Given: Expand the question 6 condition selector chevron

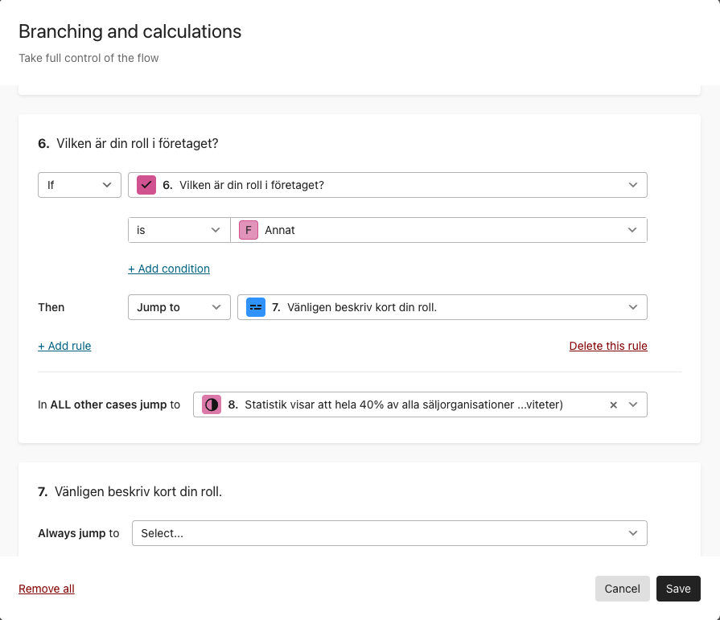Looking at the screenshot, I should (632, 185).
